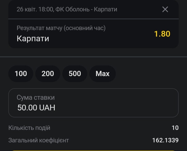Open the ФК Оболонь - Карпати bet card
The height and width of the screenshot is (151, 187).
(x=94, y=24)
